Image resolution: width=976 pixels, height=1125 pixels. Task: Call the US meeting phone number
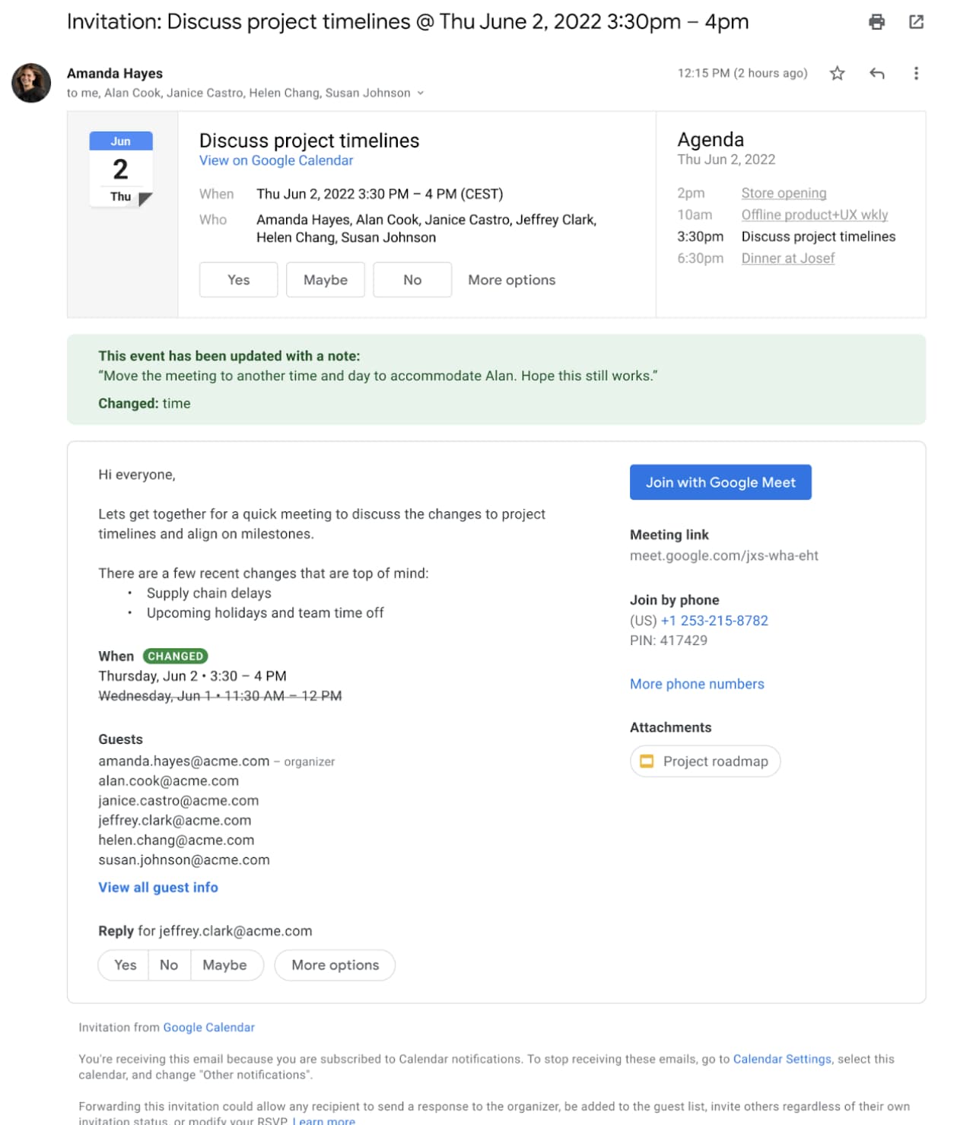pos(714,620)
